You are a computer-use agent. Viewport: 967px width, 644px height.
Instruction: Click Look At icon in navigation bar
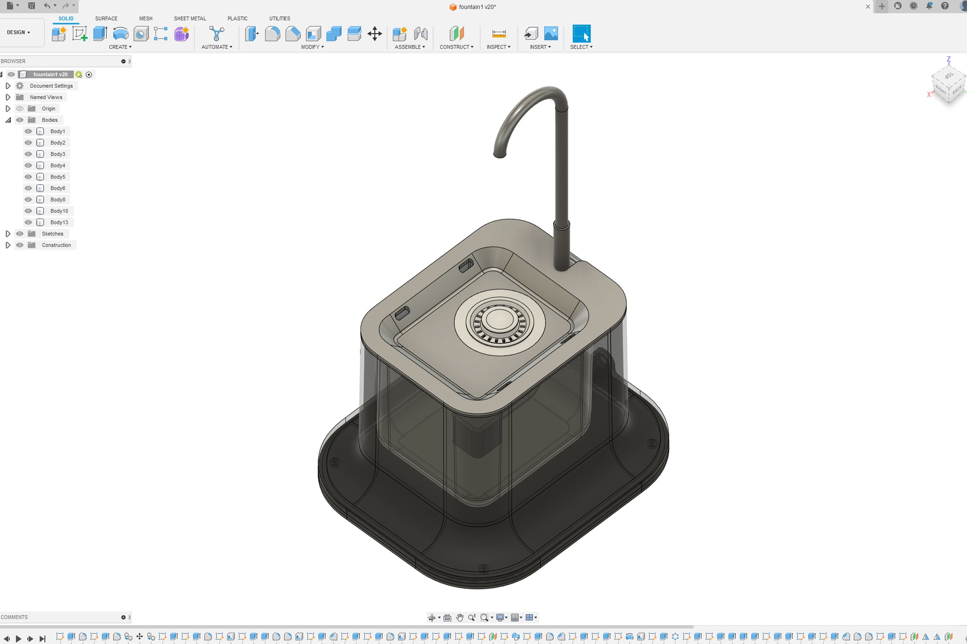click(447, 617)
